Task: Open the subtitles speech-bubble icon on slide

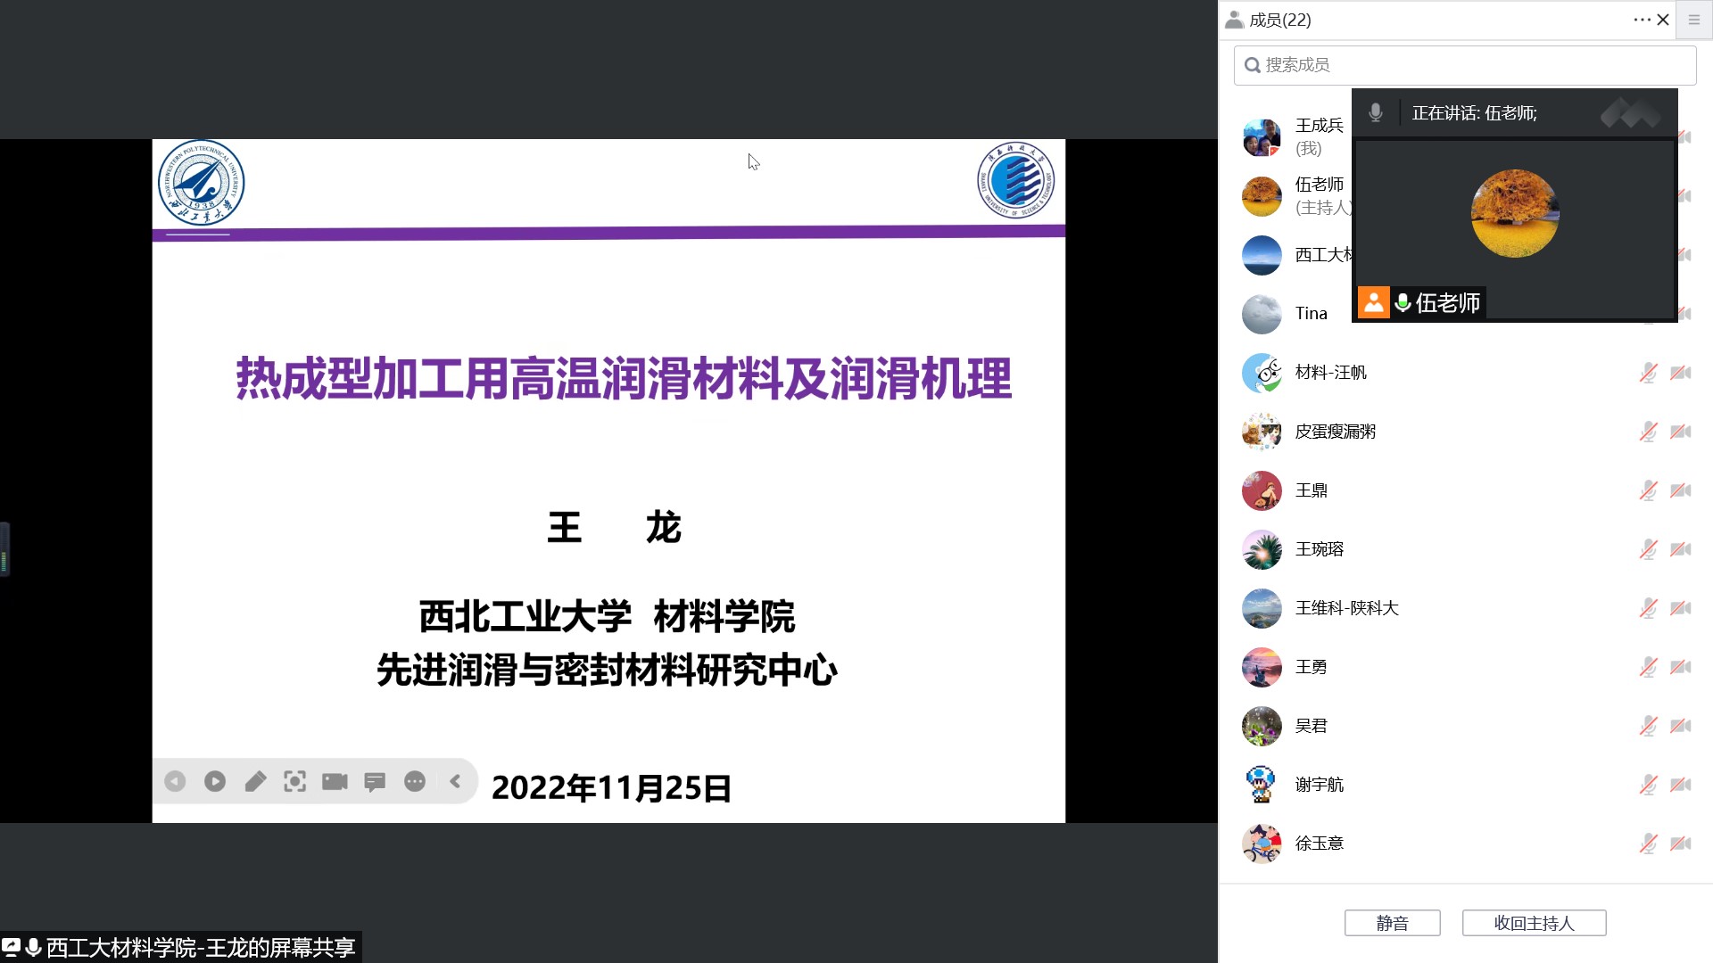Action: [375, 782]
